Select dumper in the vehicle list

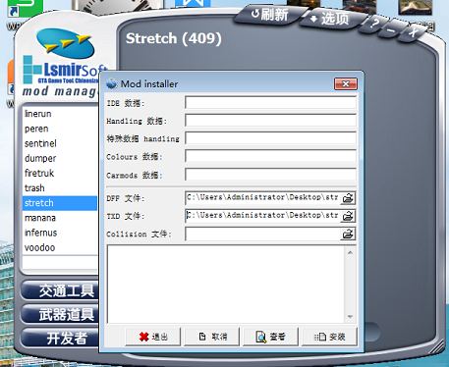(60, 158)
